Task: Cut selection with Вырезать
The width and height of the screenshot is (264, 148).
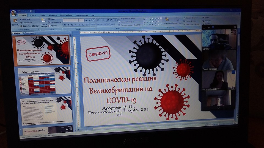Action: coord(25,19)
